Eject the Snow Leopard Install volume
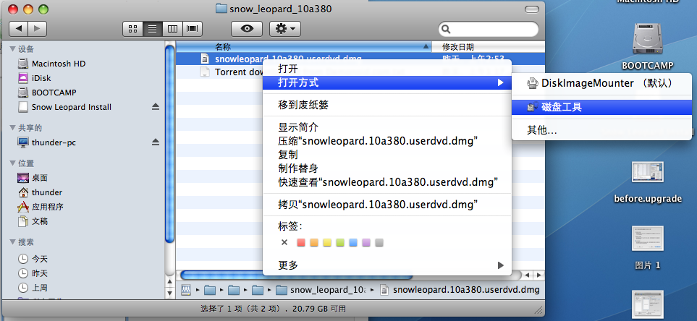Screen dimensions: 697x321 pyautogui.click(x=155, y=106)
